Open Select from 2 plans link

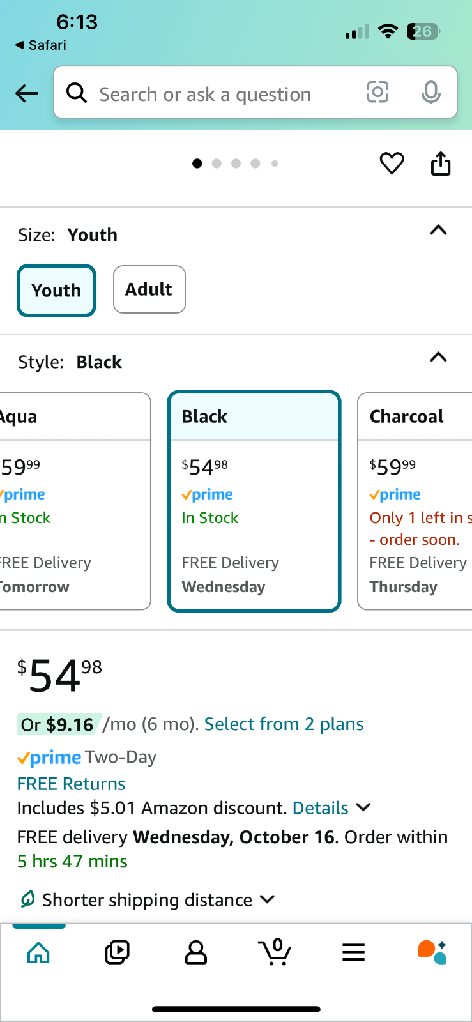pos(284,724)
